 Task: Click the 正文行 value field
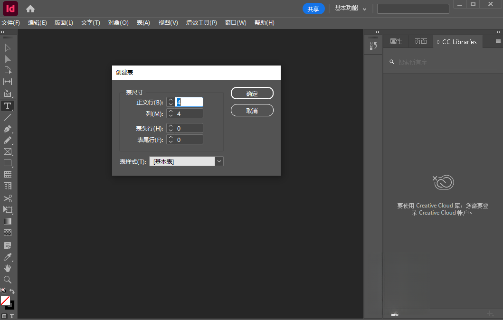(189, 102)
